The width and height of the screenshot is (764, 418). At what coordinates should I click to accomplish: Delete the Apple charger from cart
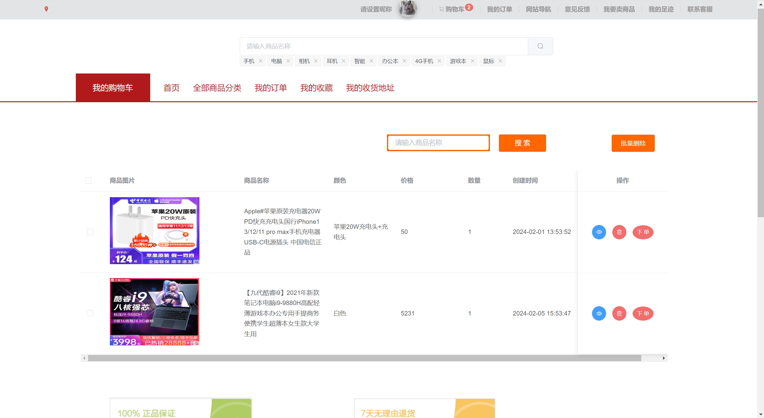coord(619,232)
